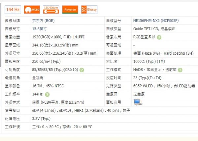
Task: Select the 25 (Typ.)(Tr+Td) response time value
Action: coord(148,78)
